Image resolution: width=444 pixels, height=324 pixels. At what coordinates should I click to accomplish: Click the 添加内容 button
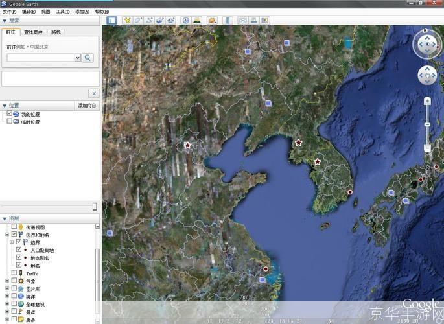coord(87,106)
